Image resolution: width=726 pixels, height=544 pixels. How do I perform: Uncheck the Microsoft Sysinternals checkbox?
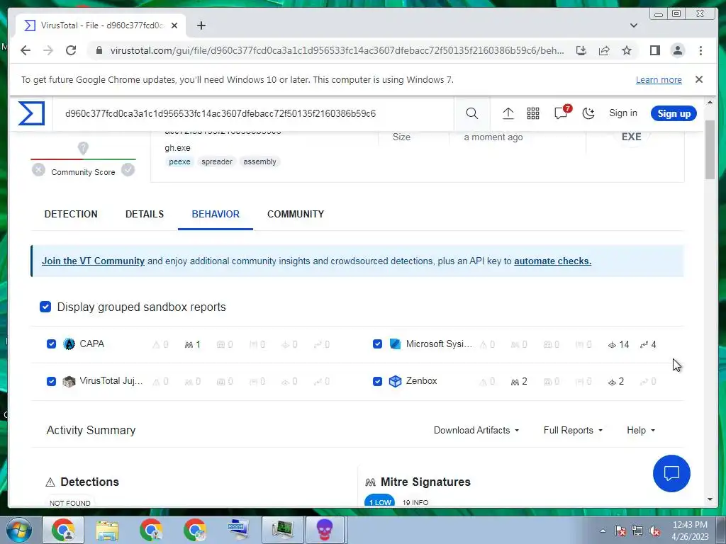[377, 344]
